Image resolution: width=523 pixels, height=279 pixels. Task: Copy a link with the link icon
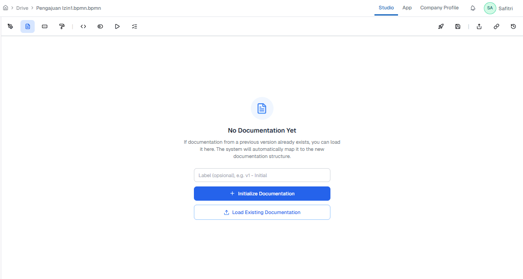(x=496, y=26)
